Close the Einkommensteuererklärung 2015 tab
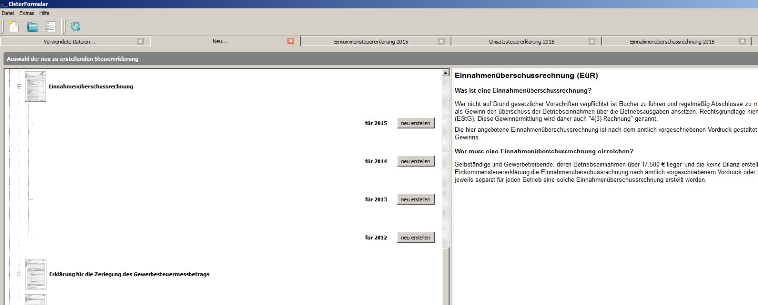 [x=441, y=41]
